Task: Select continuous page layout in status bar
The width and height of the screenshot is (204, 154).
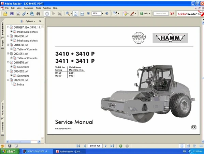Action: click(188, 146)
